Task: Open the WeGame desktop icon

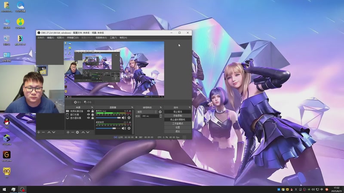Action: pos(6,156)
